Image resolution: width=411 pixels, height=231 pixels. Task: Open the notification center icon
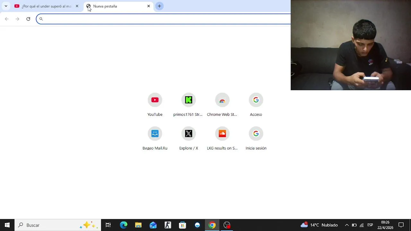click(x=401, y=225)
